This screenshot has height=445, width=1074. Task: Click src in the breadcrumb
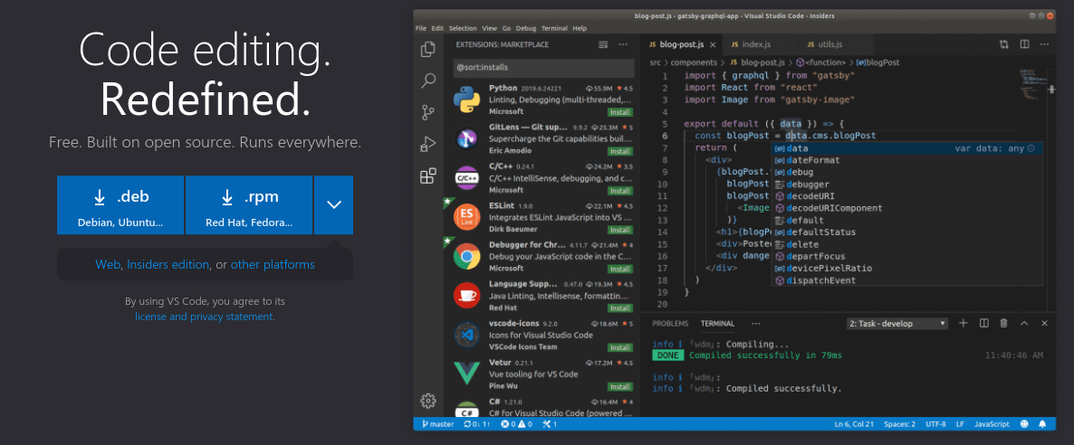click(x=656, y=62)
